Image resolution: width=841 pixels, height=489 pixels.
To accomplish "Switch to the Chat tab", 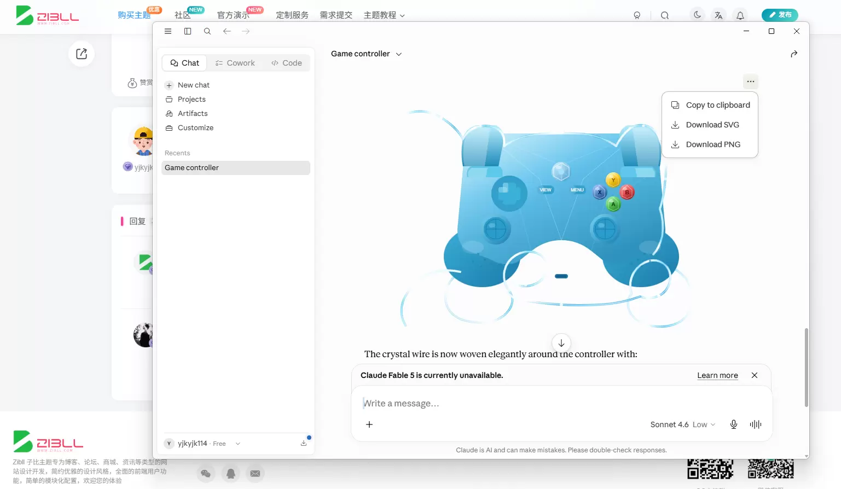I will (185, 63).
